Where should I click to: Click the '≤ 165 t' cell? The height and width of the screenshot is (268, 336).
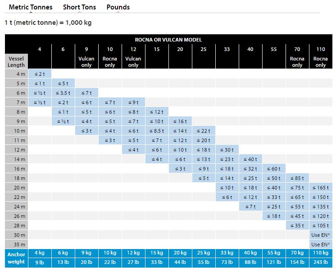click(x=321, y=188)
